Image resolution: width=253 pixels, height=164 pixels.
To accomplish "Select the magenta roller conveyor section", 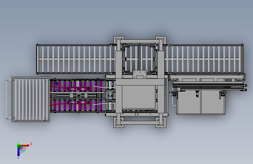I will coord(77,95).
